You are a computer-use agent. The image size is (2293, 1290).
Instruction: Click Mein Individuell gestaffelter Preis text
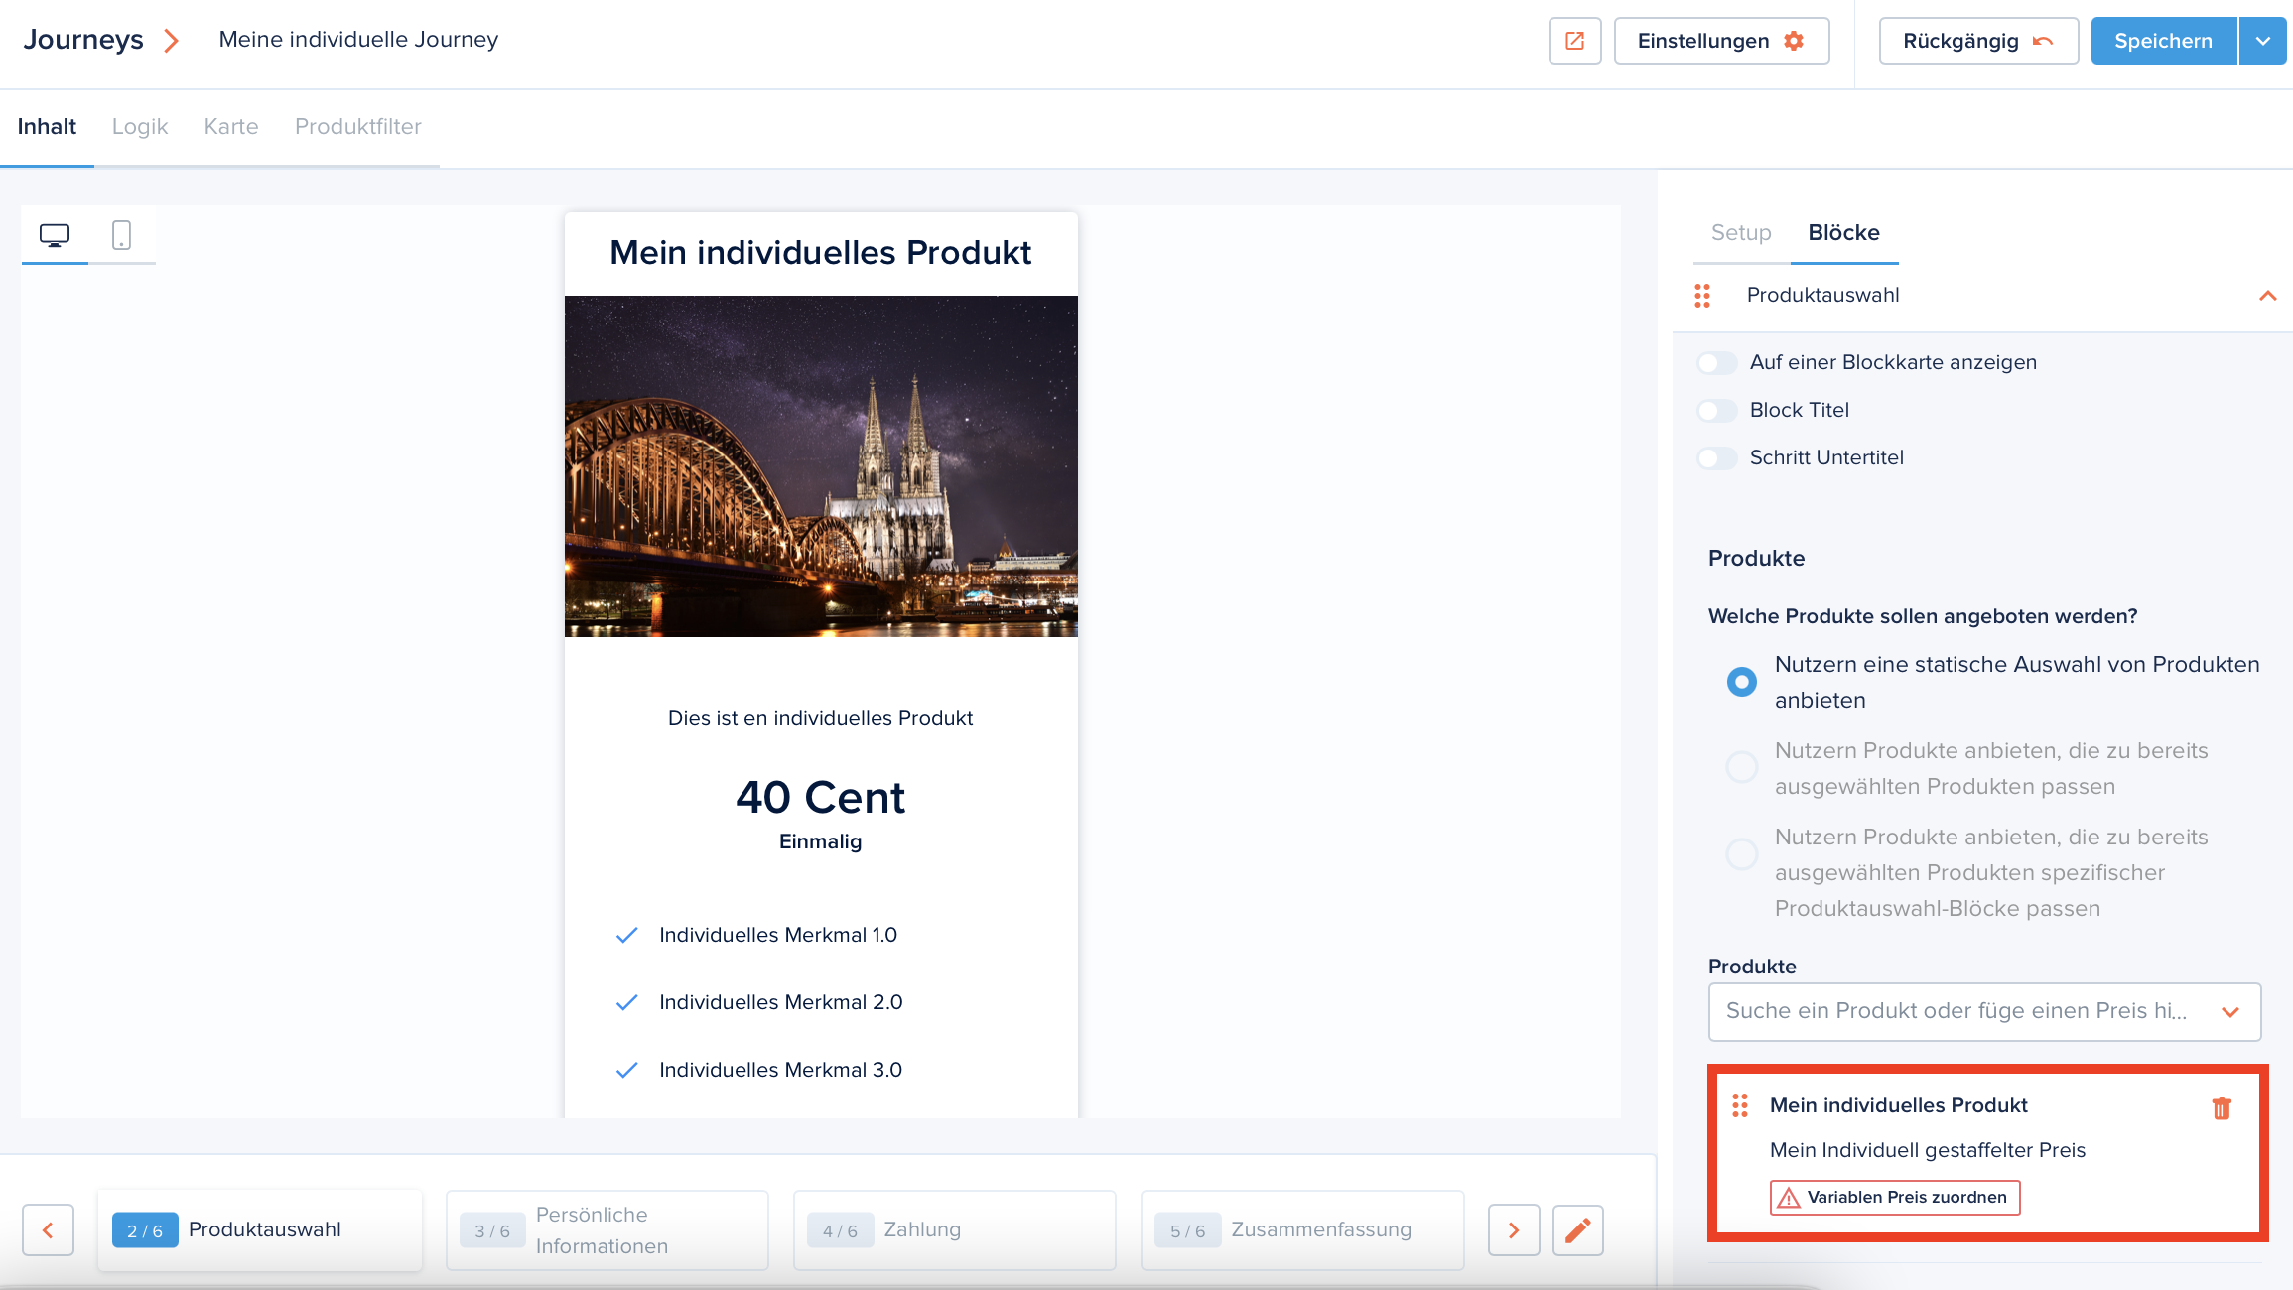click(1928, 1150)
